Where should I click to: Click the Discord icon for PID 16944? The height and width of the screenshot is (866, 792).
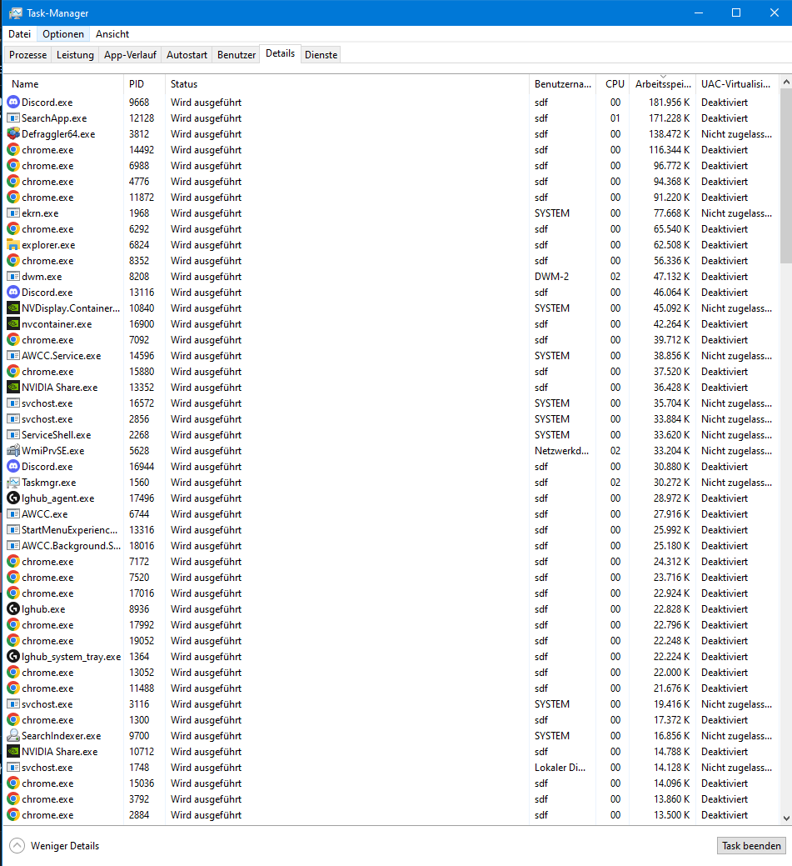click(x=13, y=467)
